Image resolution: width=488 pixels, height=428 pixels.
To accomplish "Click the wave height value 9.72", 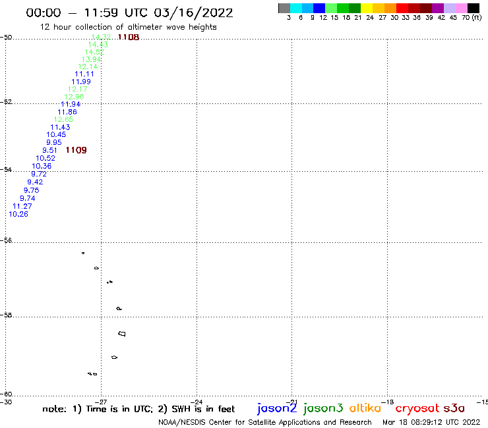I will coord(39,174).
